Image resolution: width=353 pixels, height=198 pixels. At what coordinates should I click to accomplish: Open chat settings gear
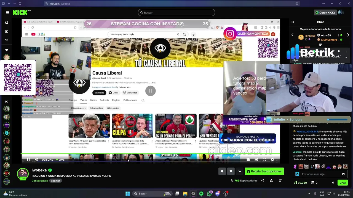click(x=333, y=183)
